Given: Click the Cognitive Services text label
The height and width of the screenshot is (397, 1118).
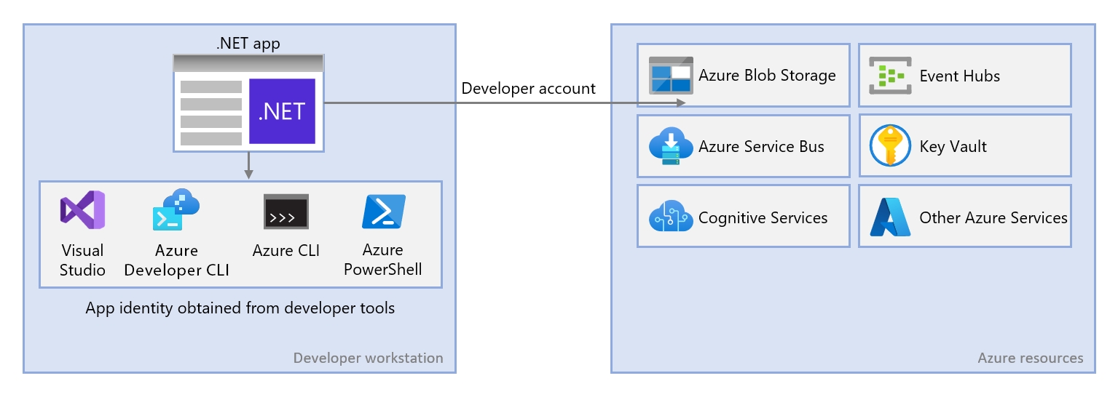Looking at the screenshot, I should pyautogui.click(x=763, y=218).
